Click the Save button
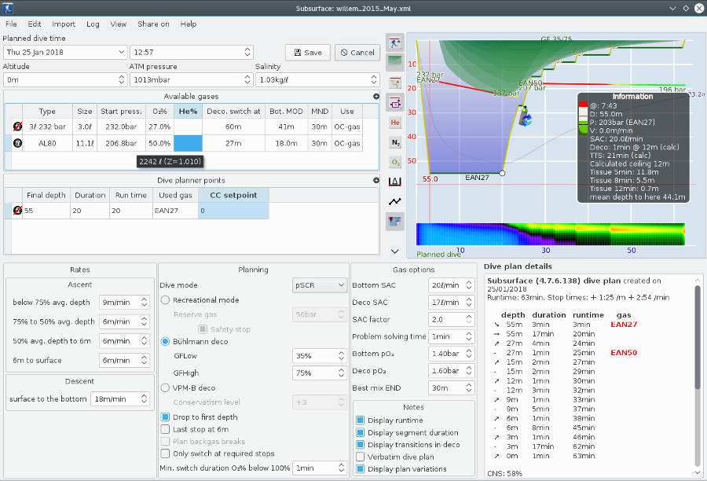 point(306,52)
